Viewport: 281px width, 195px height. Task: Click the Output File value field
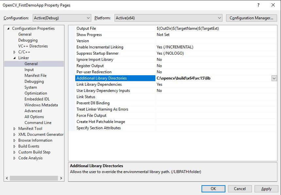point(213,28)
